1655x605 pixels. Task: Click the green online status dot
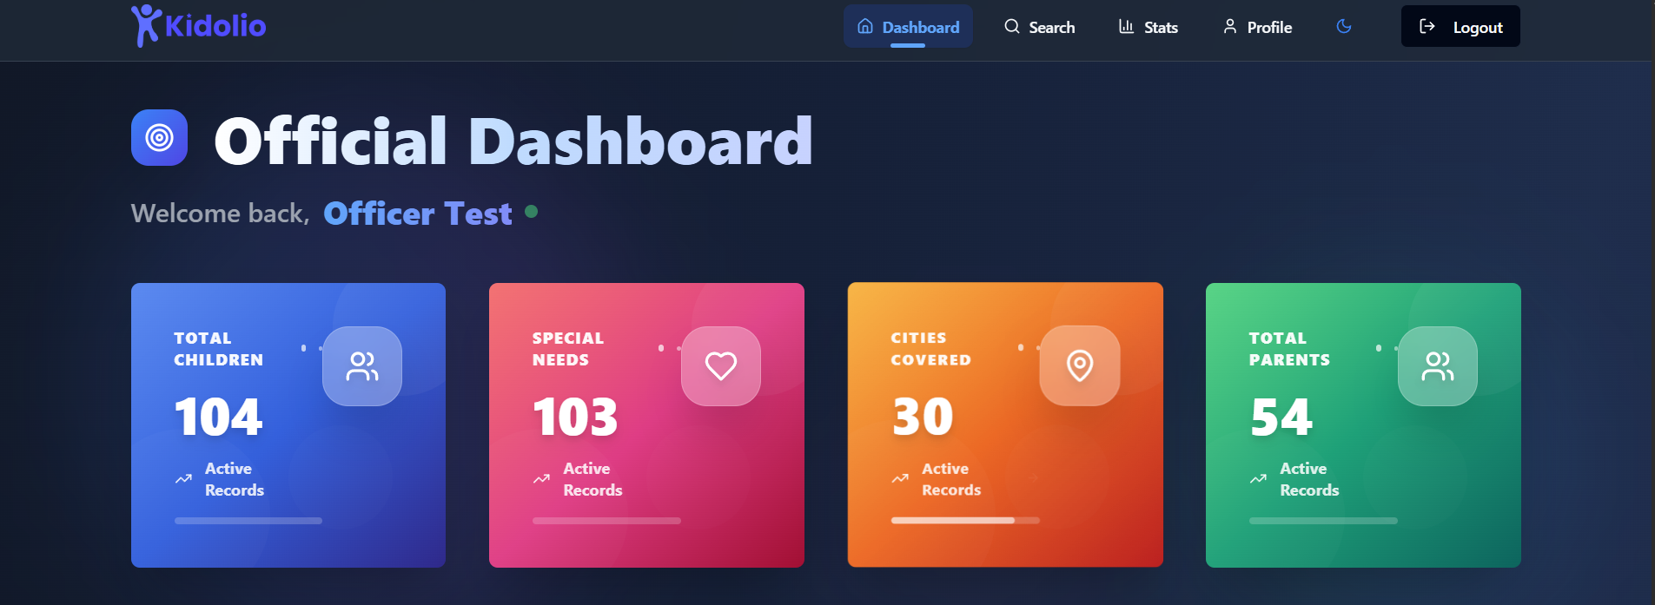coord(532,211)
